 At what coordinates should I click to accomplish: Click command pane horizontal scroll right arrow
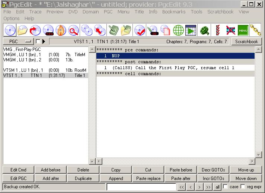tap(252, 161)
